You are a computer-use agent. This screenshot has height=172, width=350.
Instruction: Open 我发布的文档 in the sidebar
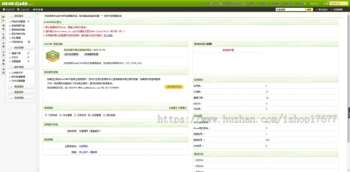pos(18,34)
